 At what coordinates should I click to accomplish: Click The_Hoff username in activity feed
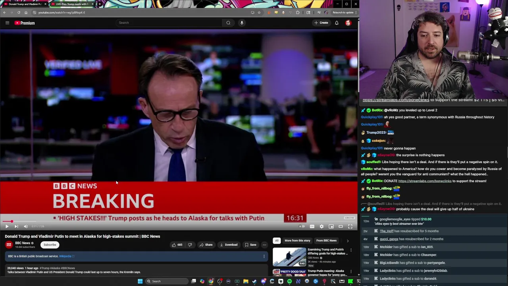click(x=387, y=231)
